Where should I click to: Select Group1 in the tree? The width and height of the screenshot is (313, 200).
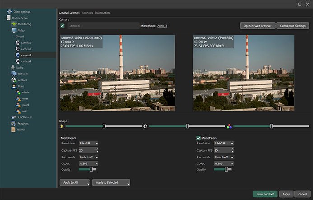pos(20,37)
